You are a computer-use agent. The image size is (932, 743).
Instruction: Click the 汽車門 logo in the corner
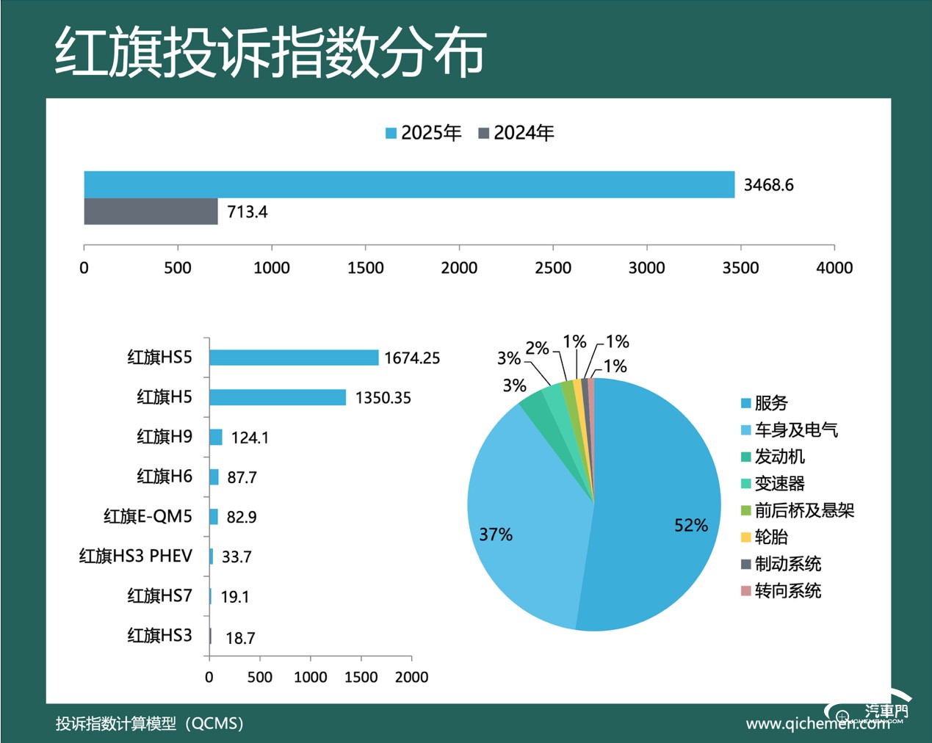click(x=868, y=708)
